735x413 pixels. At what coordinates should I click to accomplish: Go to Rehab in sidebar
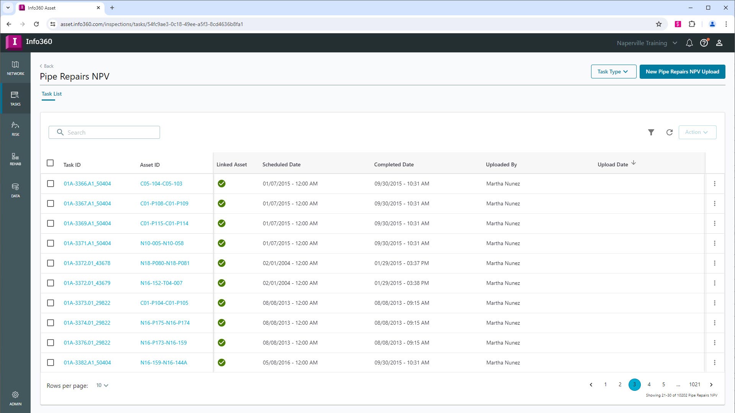(x=15, y=159)
